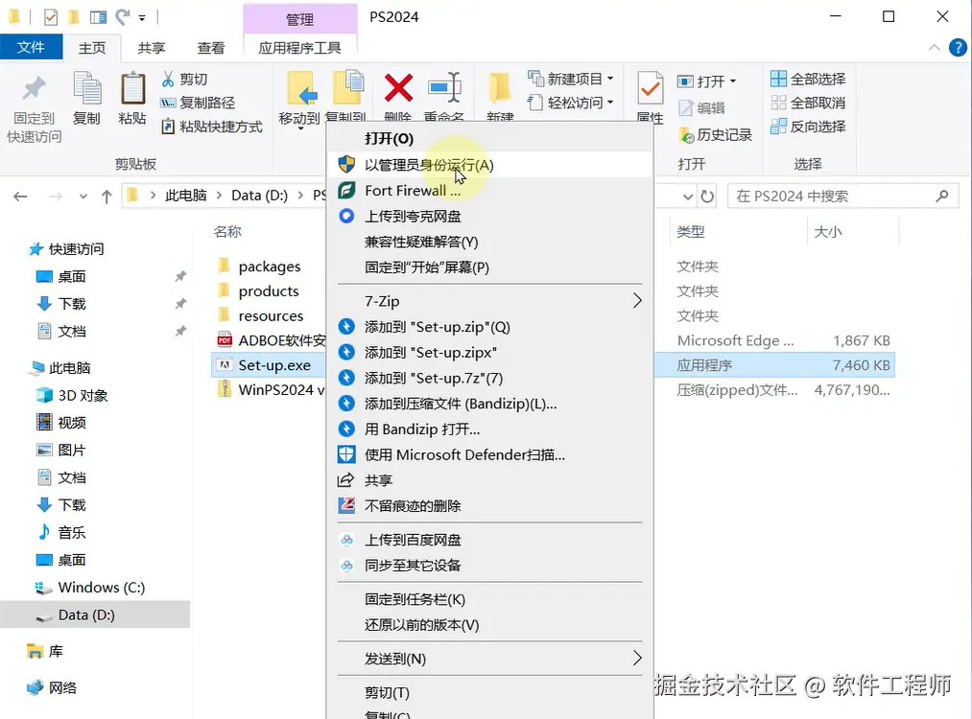
Task: Open the File (文件) ribbon tab
Action: click(31, 47)
